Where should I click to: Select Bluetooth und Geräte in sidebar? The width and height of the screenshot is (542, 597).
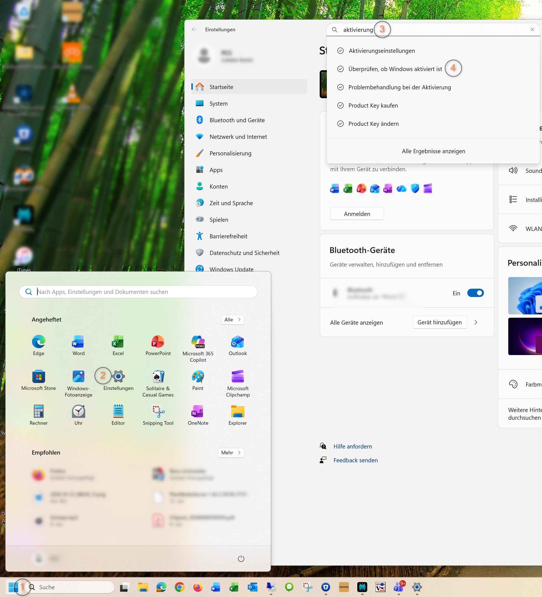coord(237,120)
